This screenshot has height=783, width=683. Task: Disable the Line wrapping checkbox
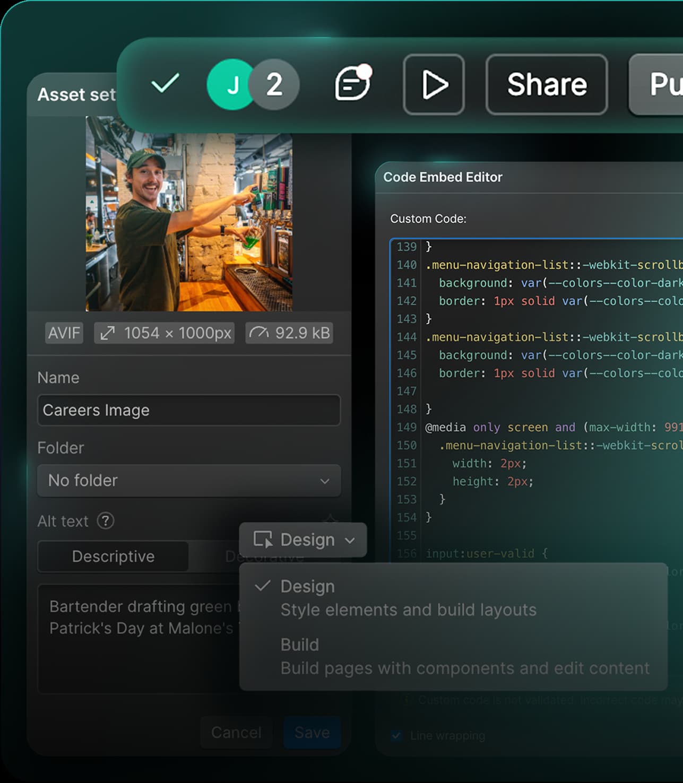pyautogui.click(x=395, y=736)
